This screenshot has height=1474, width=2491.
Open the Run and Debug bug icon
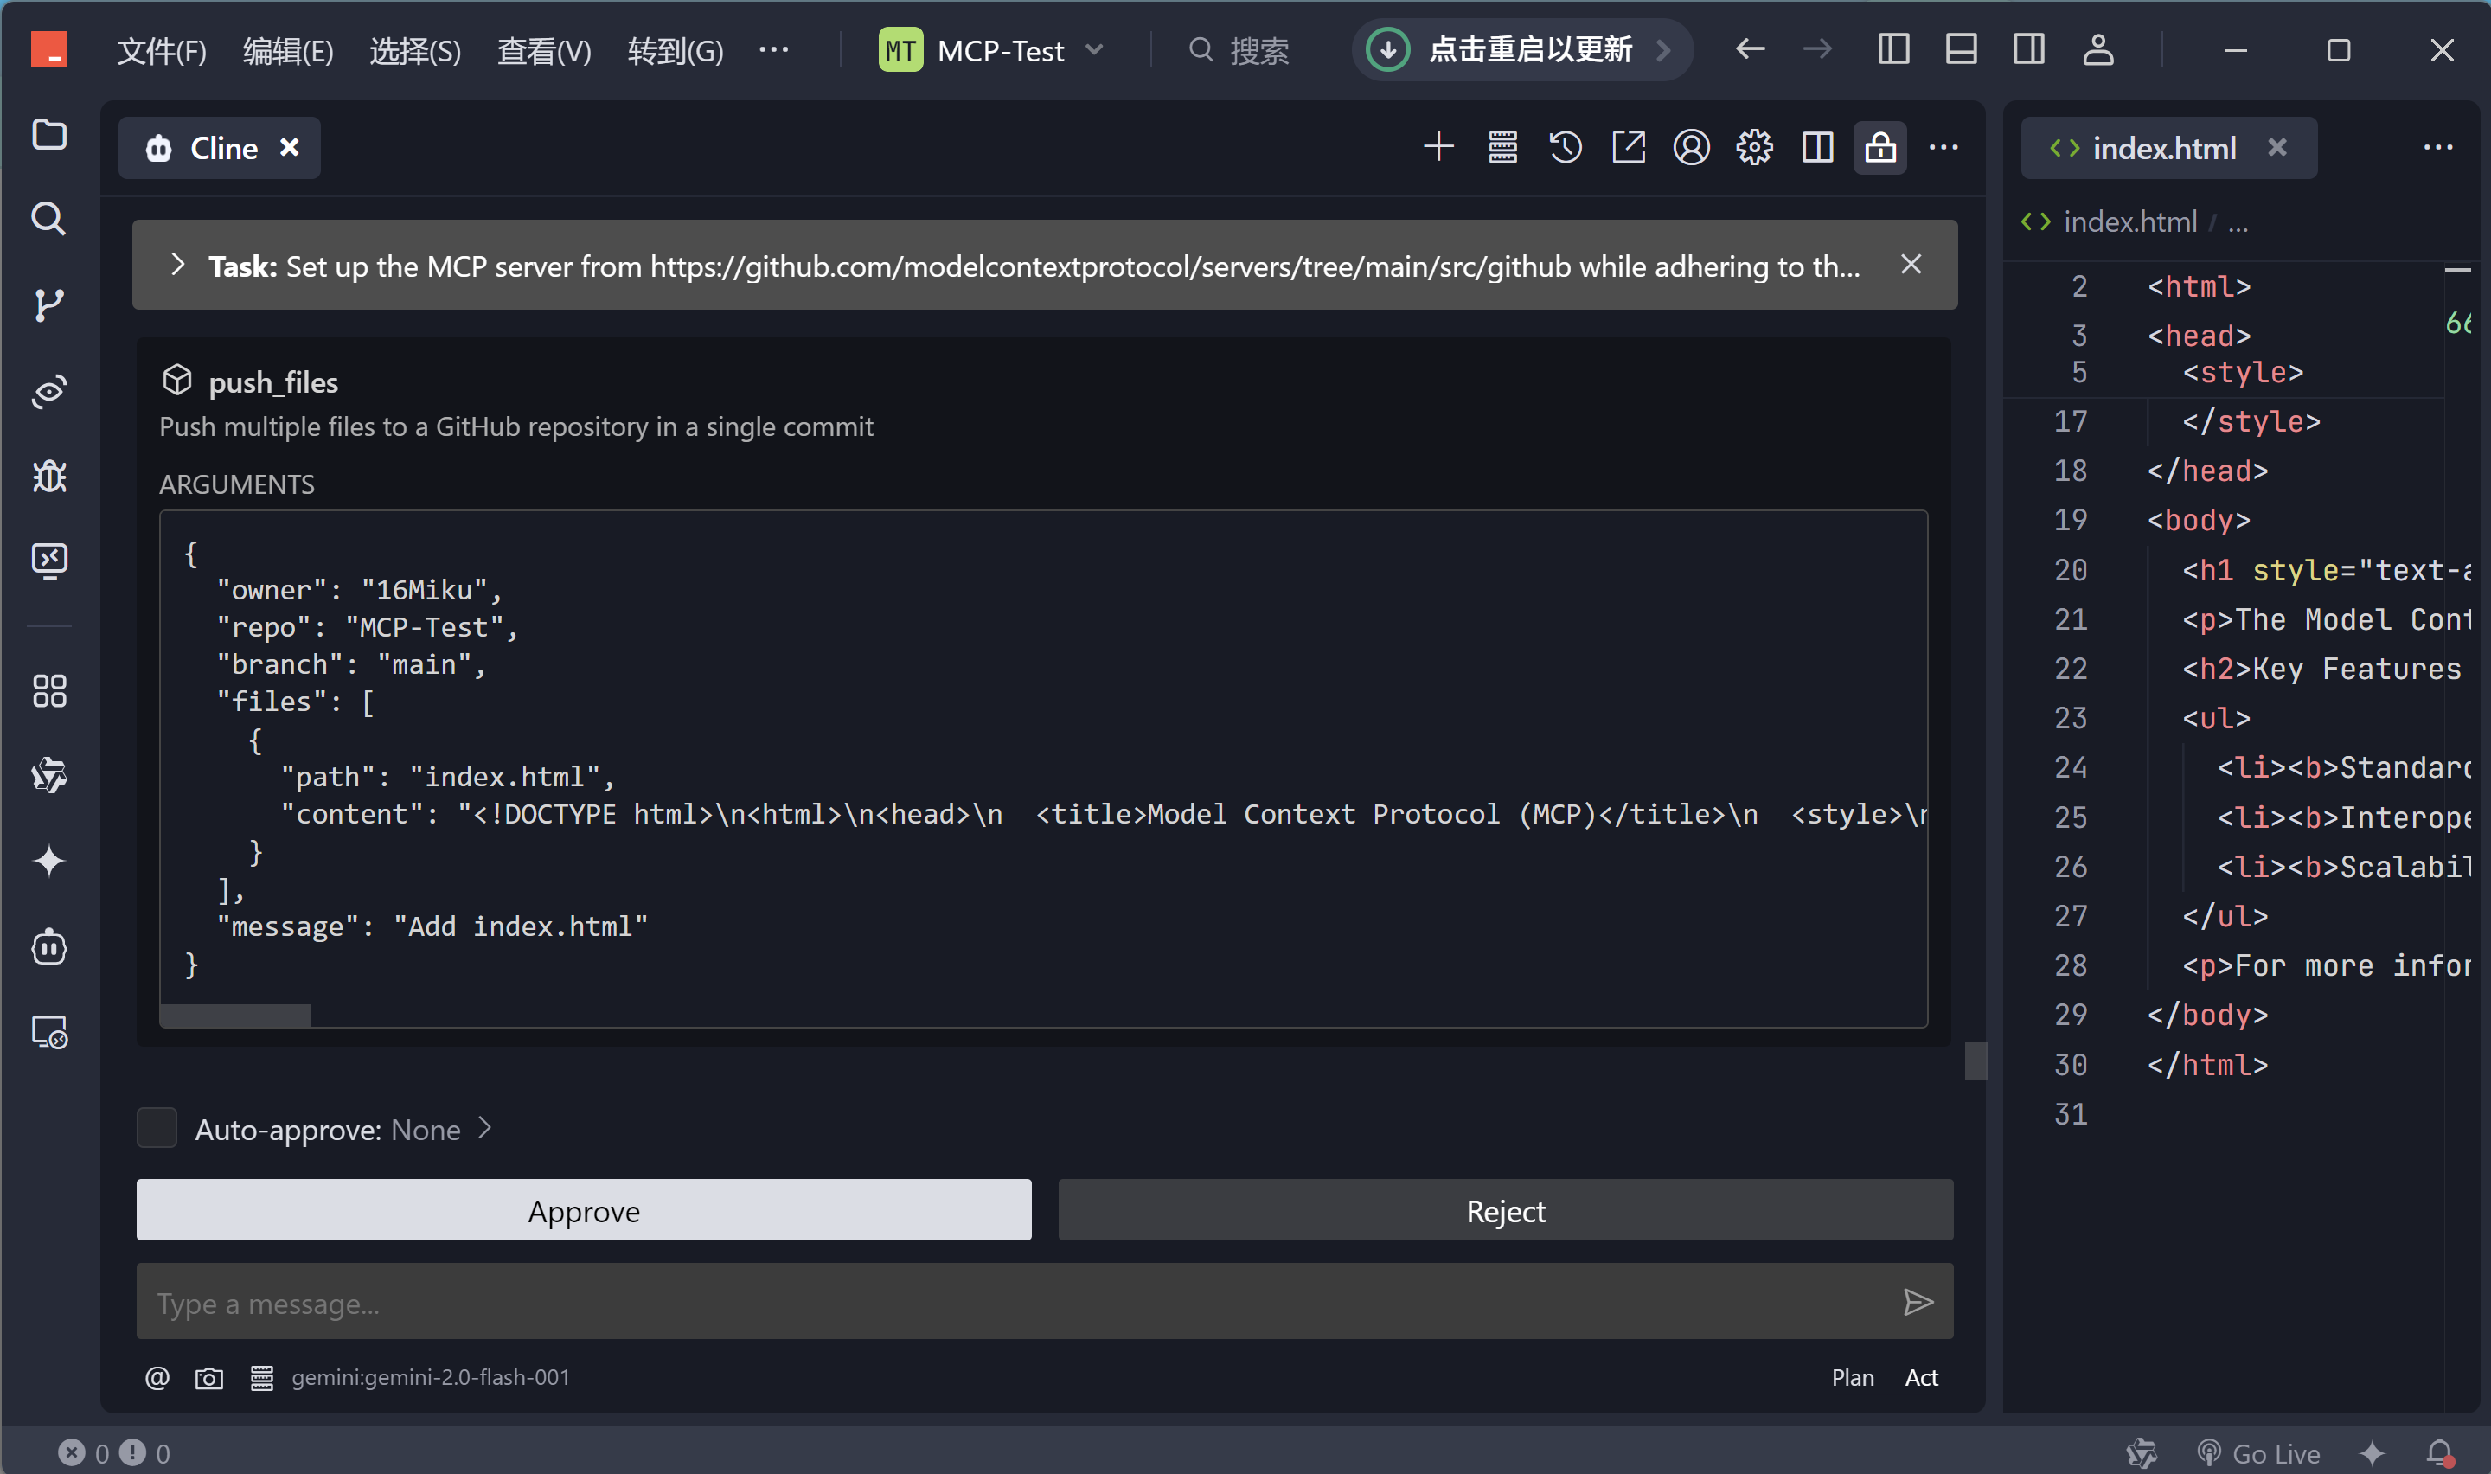tap(48, 477)
